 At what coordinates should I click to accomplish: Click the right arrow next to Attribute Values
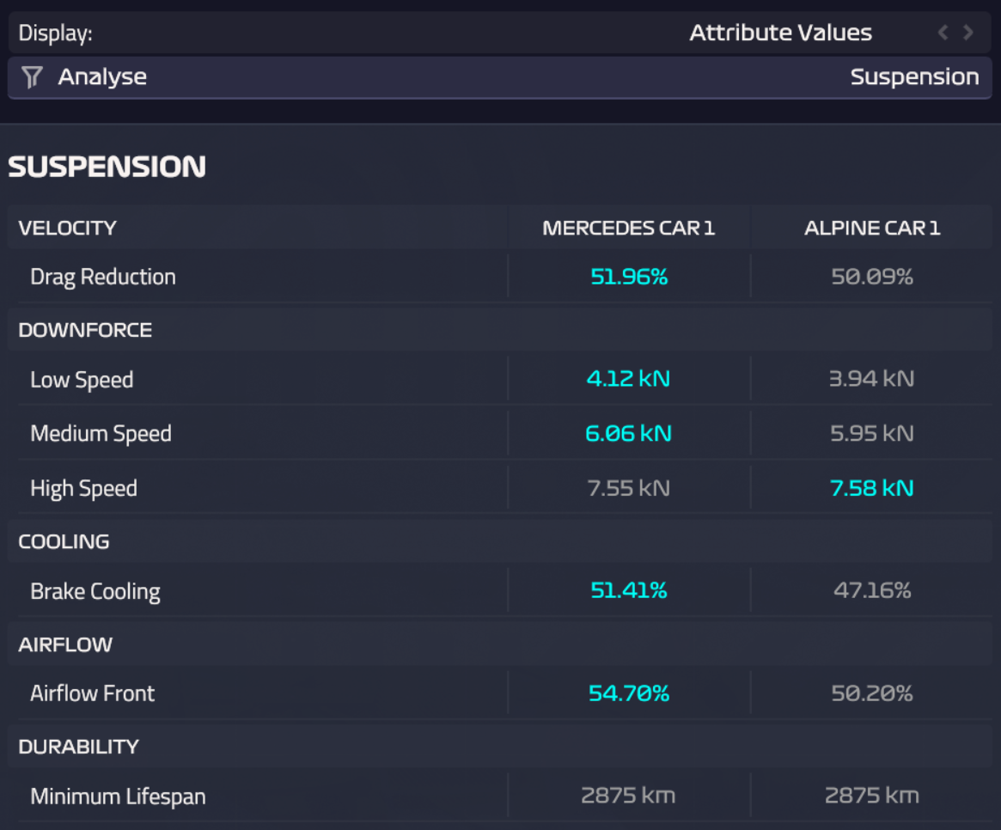point(968,33)
